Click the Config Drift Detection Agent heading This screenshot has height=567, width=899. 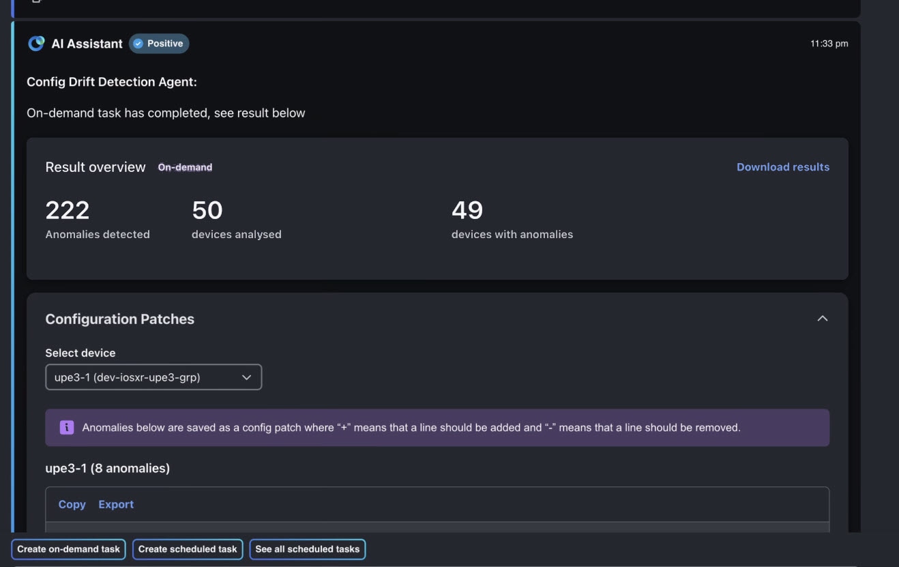112,82
